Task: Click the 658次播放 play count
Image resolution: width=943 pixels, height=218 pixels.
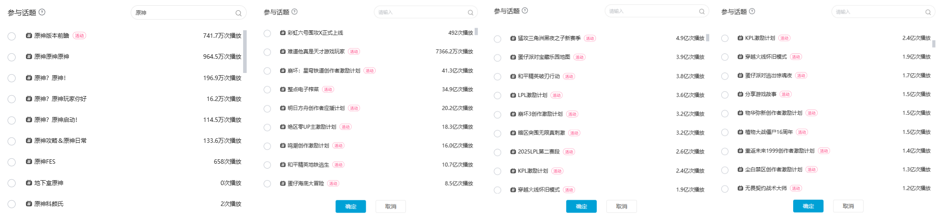Action: tap(227, 161)
